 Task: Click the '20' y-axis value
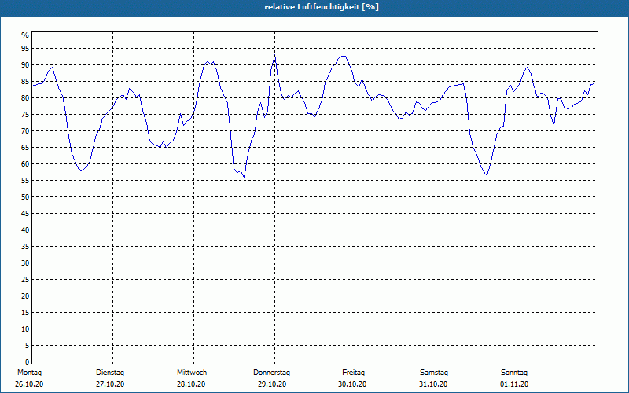[x=25, y=296]
